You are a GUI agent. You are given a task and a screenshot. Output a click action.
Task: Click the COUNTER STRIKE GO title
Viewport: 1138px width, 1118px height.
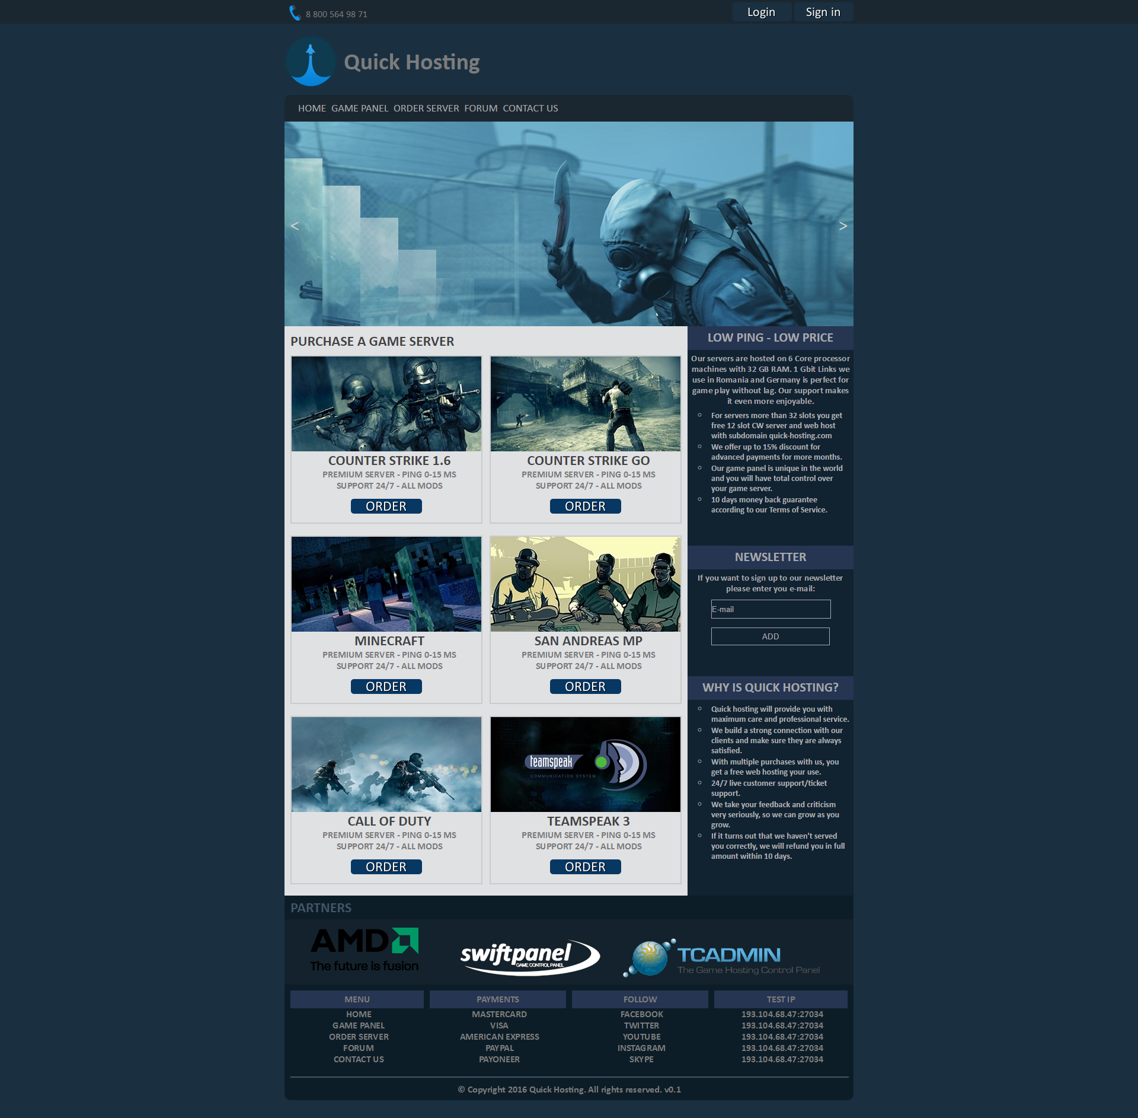tap(588, 461)
